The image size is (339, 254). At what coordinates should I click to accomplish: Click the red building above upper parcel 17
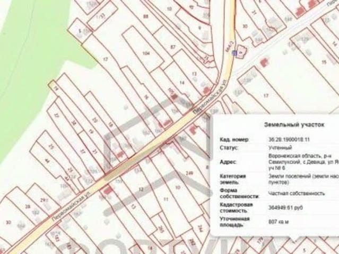263,62
